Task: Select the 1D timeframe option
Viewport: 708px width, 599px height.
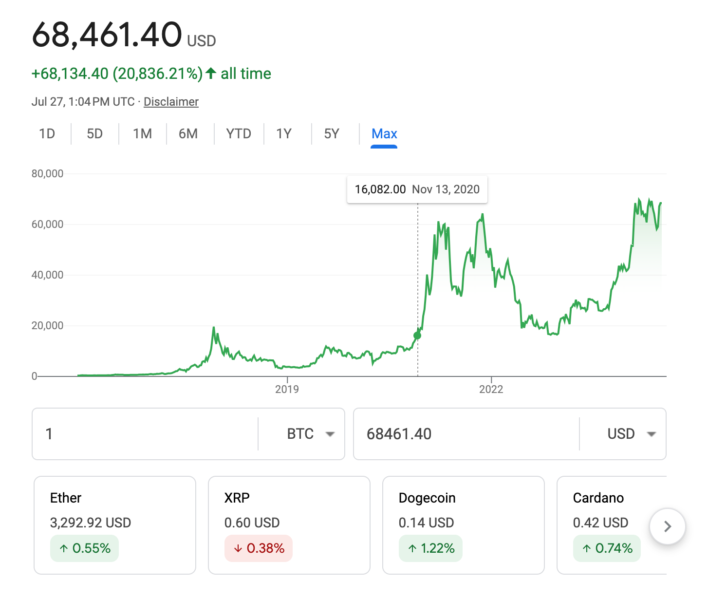Action: [47, 133]
